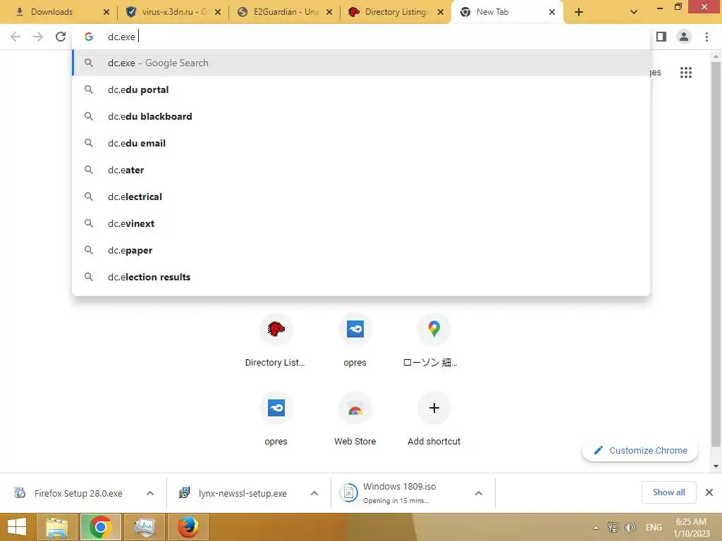Open the first opres shortcut beside Directory Listing
Screen dimensions: 722x541
pyautogui.click(x=355, y=340)
